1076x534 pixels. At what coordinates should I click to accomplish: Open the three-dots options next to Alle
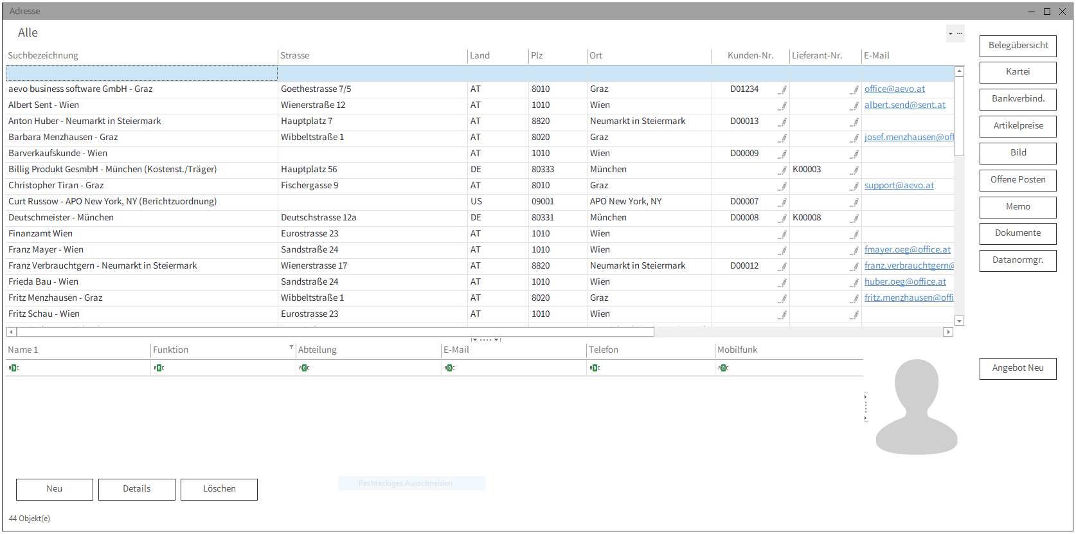960,33
